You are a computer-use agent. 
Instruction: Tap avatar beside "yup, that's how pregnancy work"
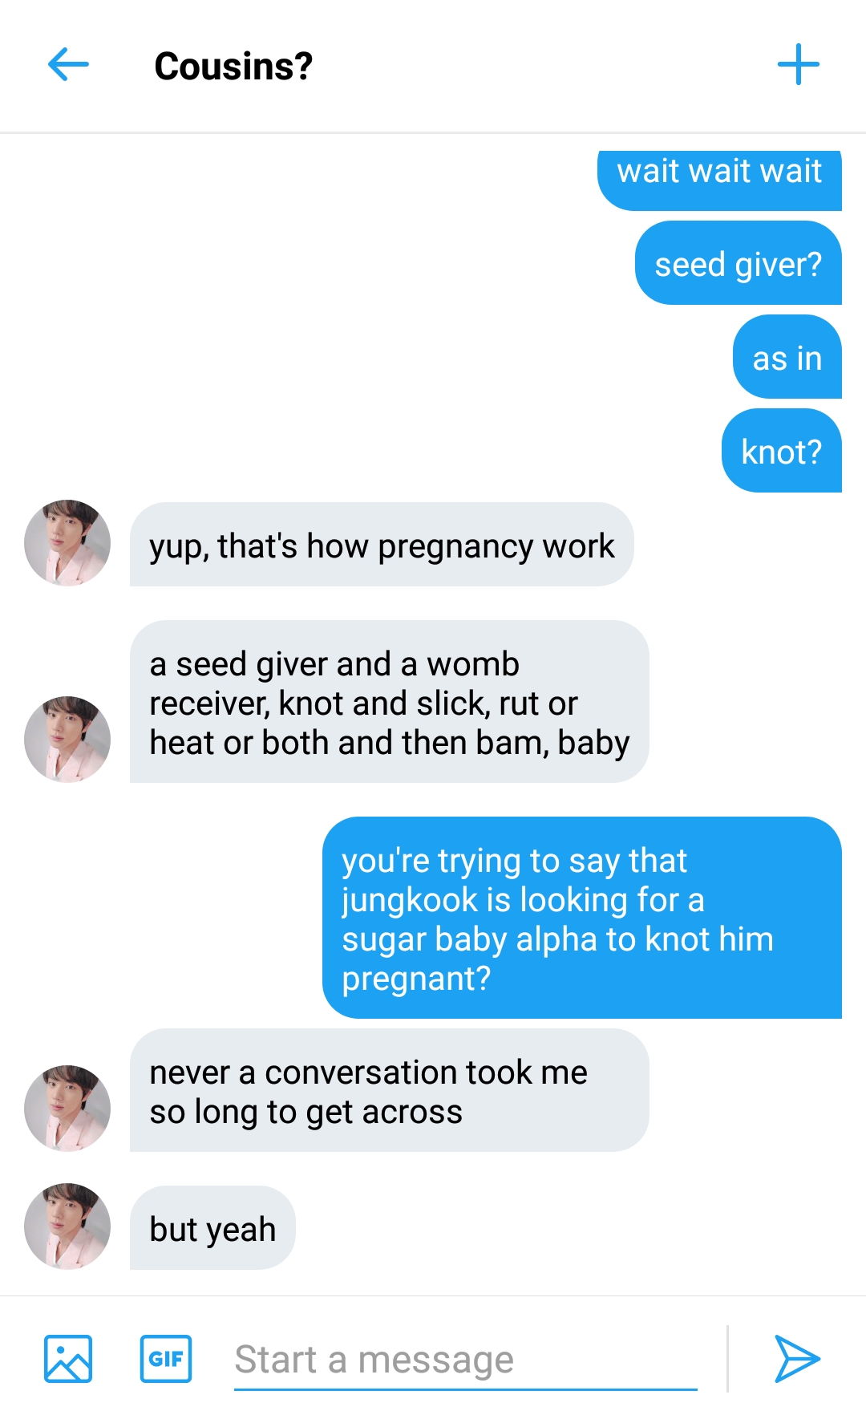tap(67, 543)
